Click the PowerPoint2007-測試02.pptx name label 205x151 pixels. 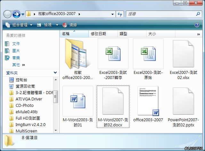[184, 123]
